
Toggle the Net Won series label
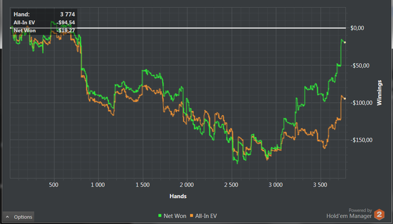click(x=175, y=216)
